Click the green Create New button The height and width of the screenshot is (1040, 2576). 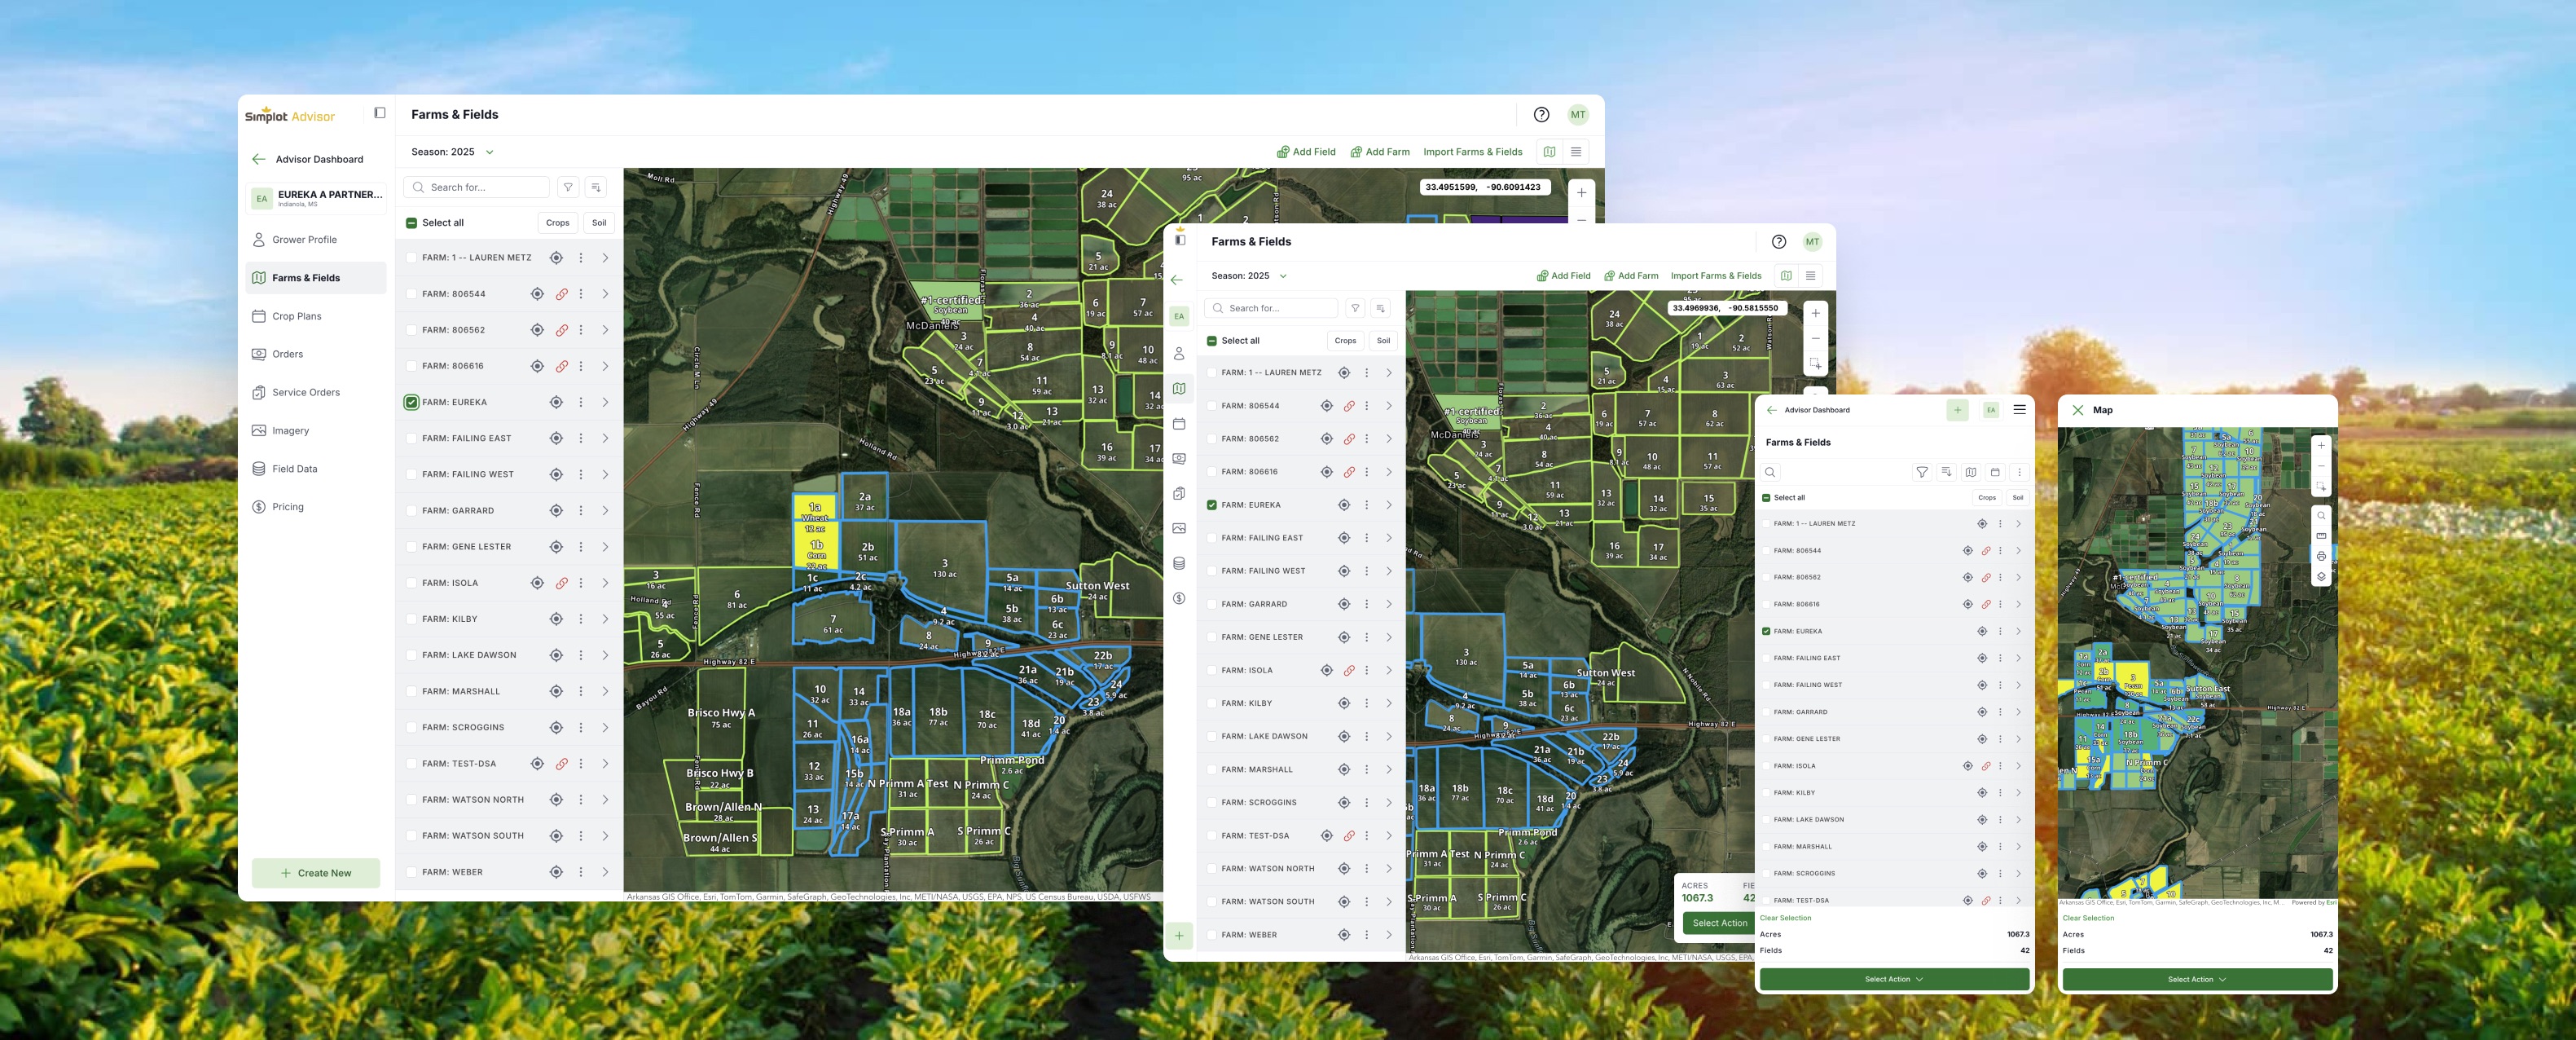pyautogui.click(x=316, y=873)
